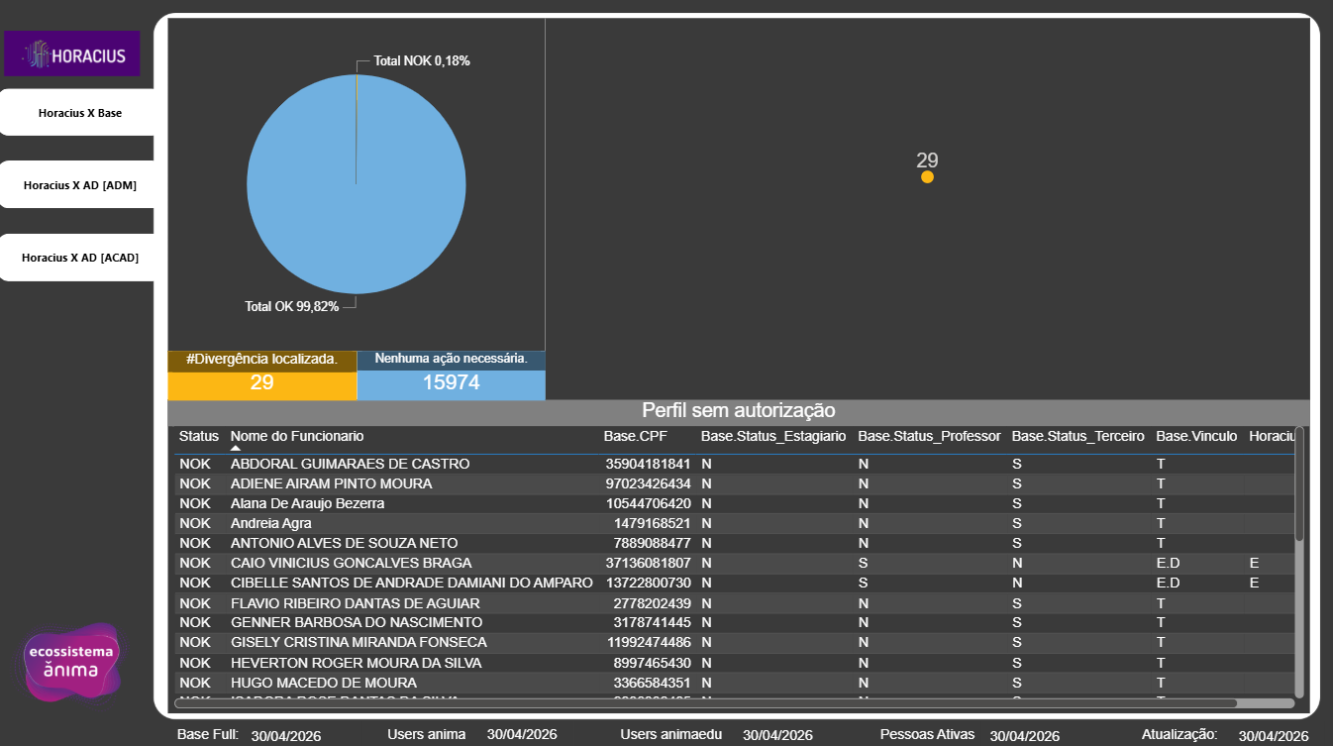Click CPF cell 10544706420
This screenshot has height=746, width=1333.
coord(648,503)
